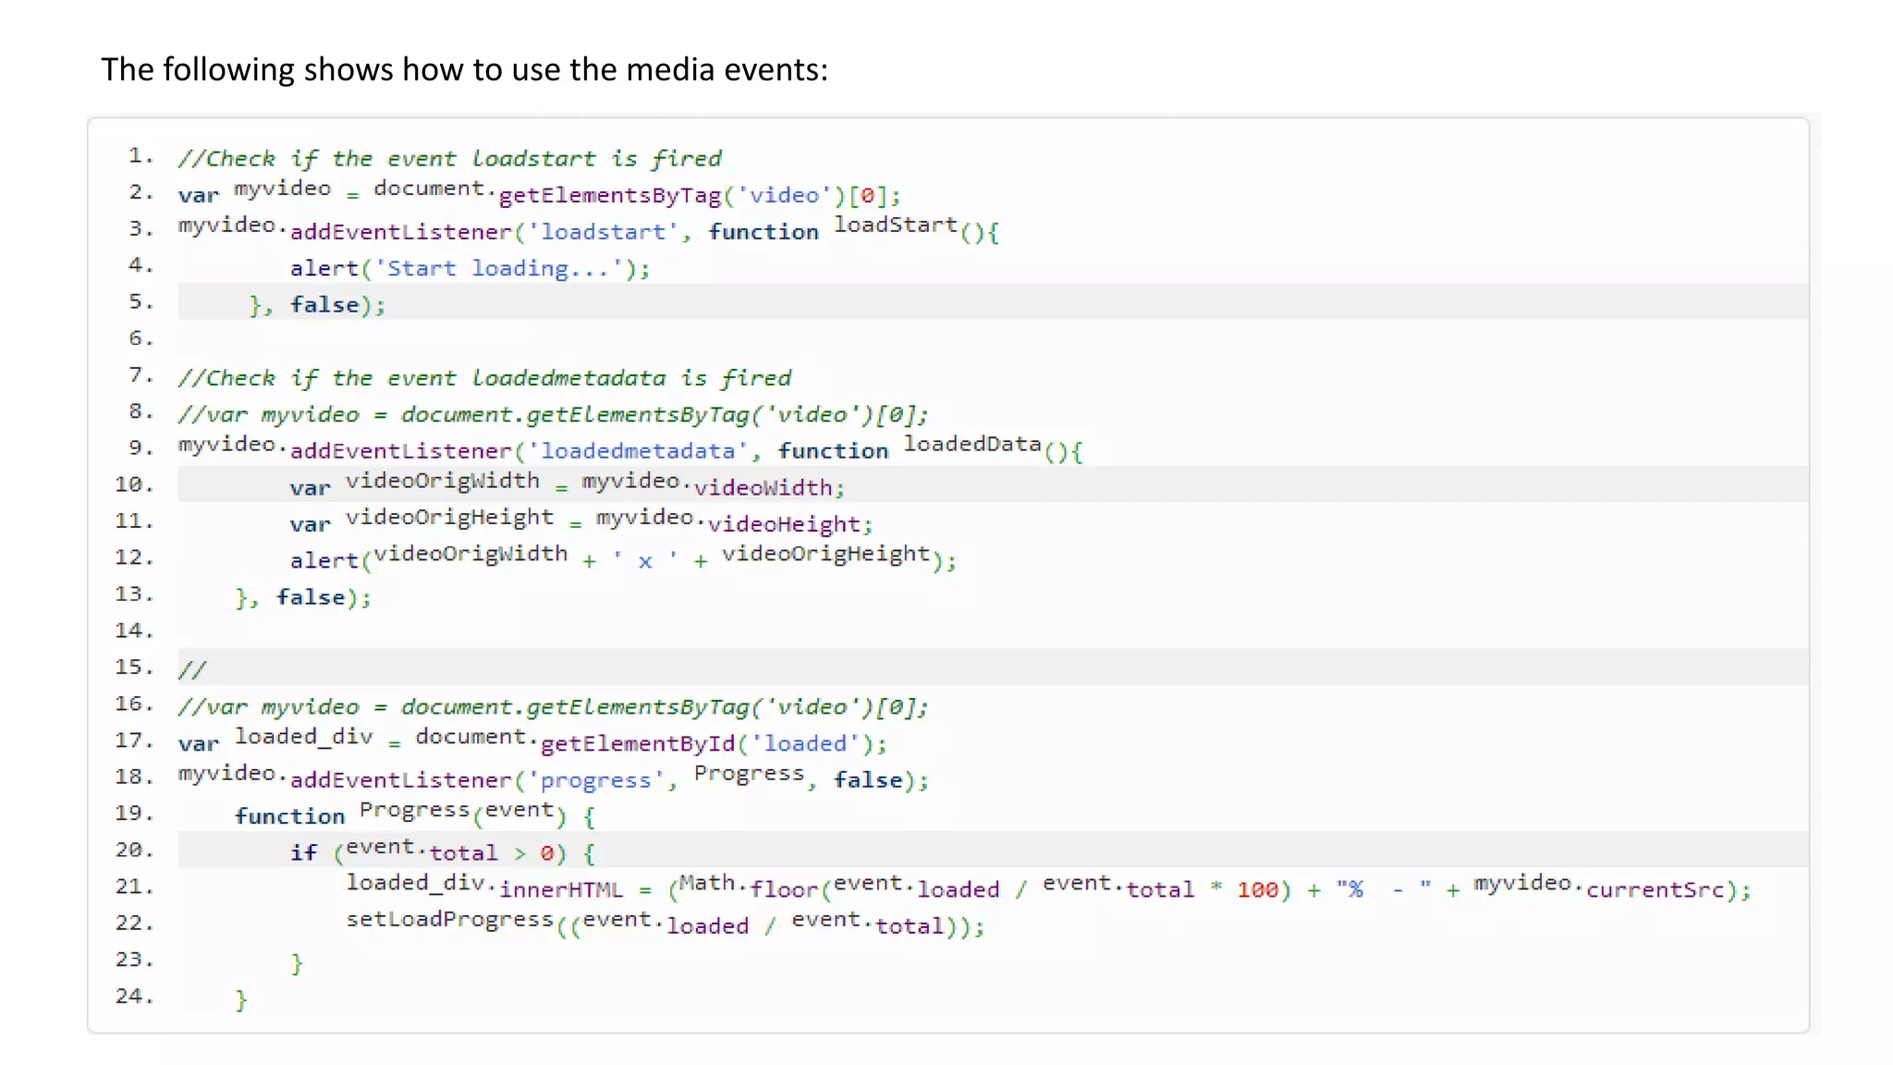Click function name 'loadStart' on line 3
Screen dimensions: 1893x1065
coord(896,225)
